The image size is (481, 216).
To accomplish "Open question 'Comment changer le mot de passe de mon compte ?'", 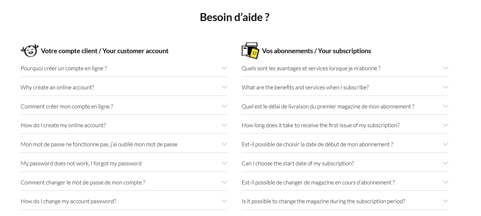I will 83,182.
